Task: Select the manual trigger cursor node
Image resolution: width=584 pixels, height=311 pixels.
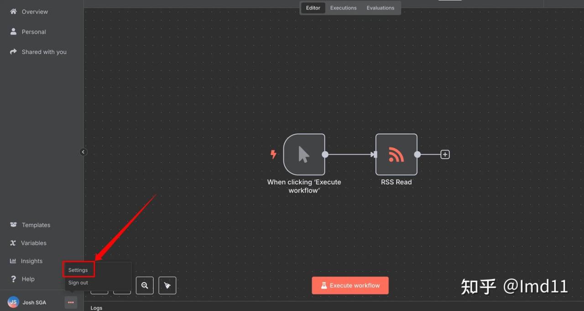Action: [x=304, y=154]
